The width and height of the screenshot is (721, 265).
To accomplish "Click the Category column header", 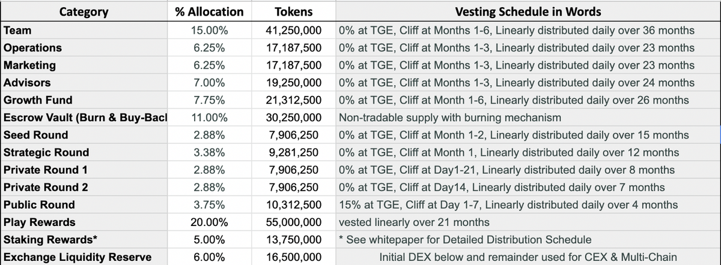I will pyautogui.click(x=84, y=12).
